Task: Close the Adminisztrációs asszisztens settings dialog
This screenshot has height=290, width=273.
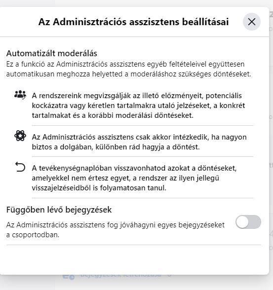Action: coord(252,22)
